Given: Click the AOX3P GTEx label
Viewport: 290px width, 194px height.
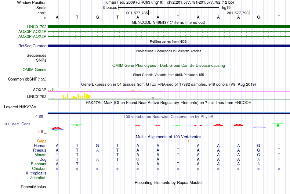Looking at the screenshot, I should tap(40, 90).
